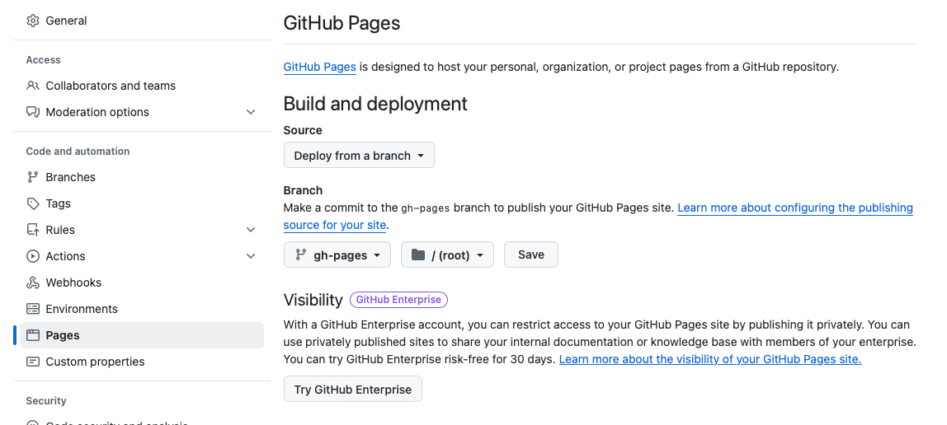Click the General gear icon

tap(33, 21)
